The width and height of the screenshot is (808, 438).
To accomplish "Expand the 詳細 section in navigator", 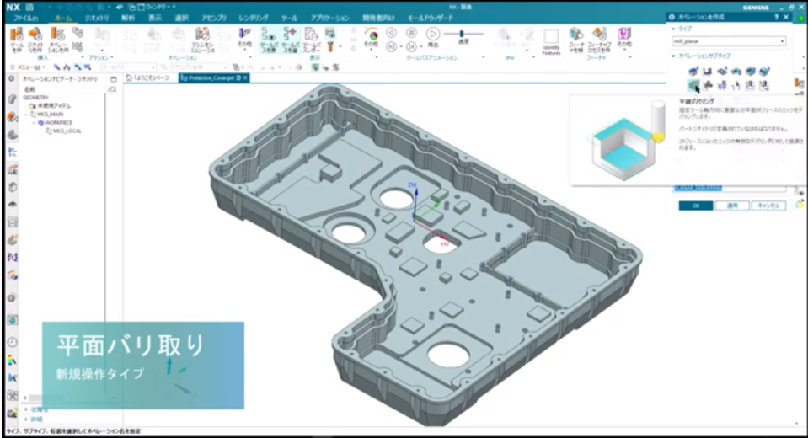I will click(27, 419).
